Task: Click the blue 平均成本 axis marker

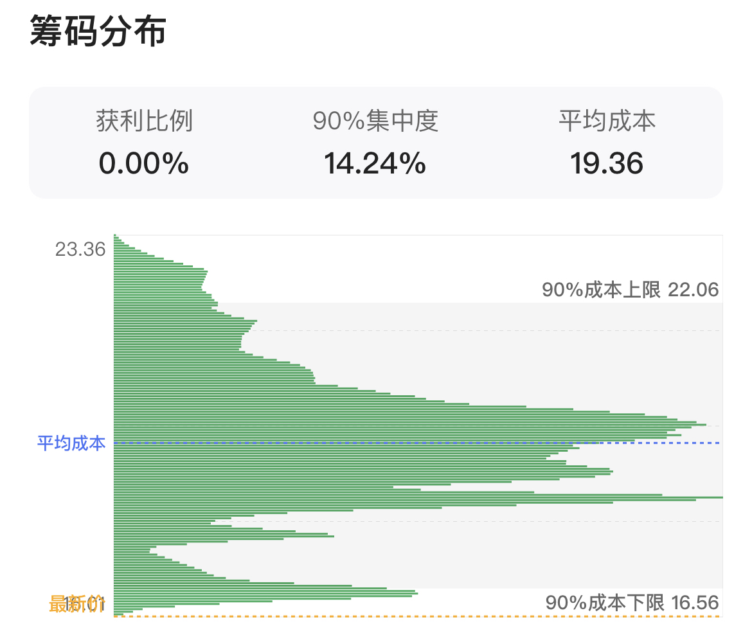Action: 71,443
